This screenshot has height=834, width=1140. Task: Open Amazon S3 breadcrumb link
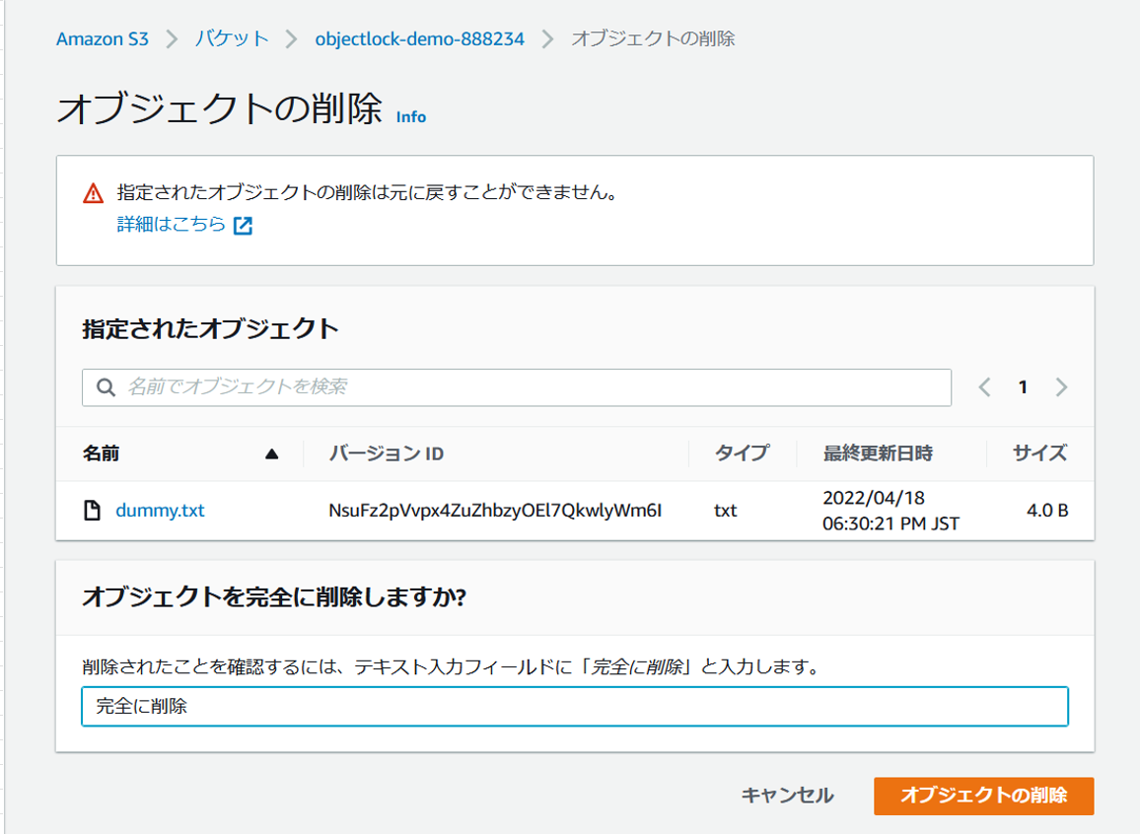point(103,38)
